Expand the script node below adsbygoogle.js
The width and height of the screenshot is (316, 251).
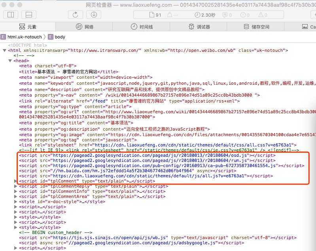pyautogui.click(x=15, y=248)
